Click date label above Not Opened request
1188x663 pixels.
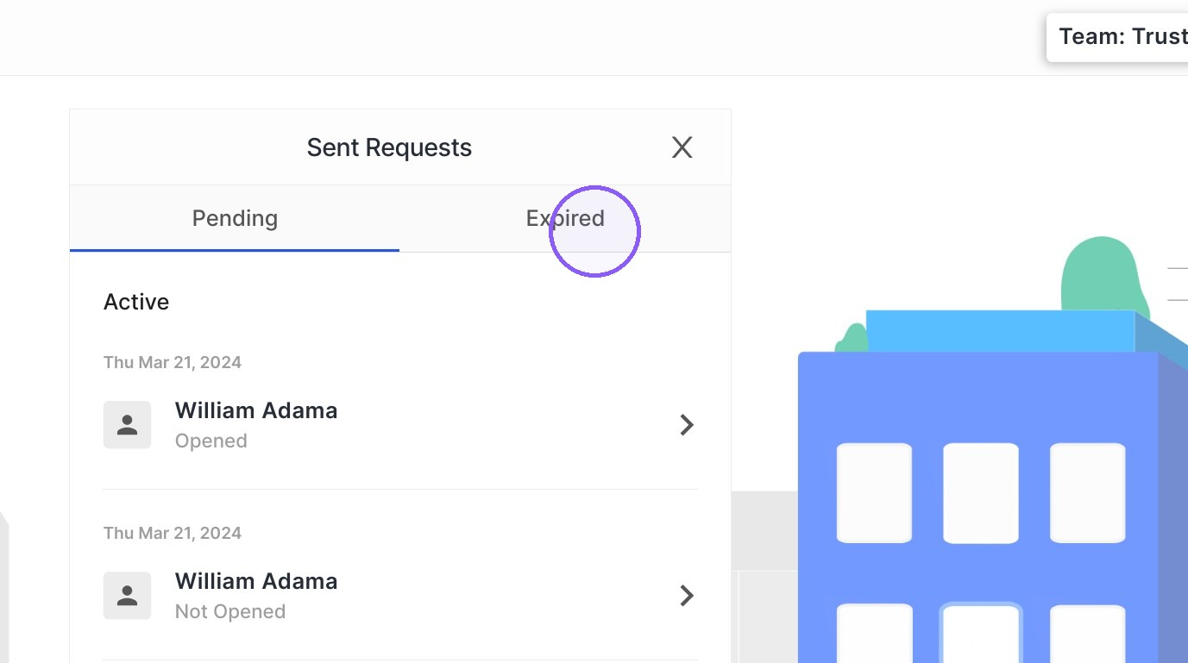point(173,533)
